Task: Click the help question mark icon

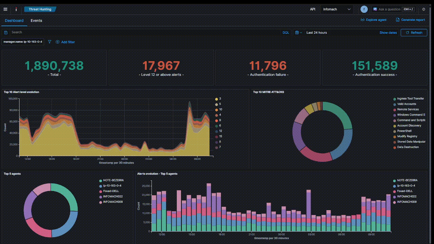Action: 423,9
